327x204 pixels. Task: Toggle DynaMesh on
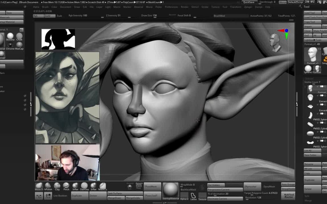click(x=269, y=187)
